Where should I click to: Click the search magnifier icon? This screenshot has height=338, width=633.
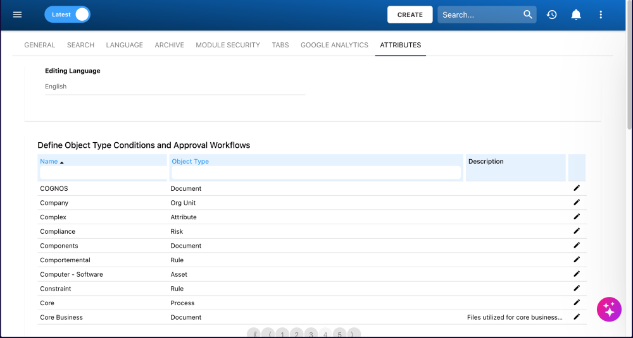(528, 15)
